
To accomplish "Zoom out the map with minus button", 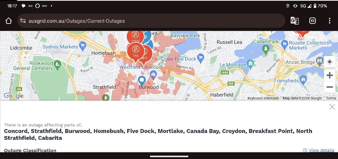I will click(329, 87).
